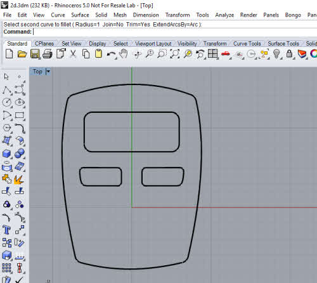317x283 pixels.
Task: Switch to the Curve Tools tab
Action: point(247,44)
